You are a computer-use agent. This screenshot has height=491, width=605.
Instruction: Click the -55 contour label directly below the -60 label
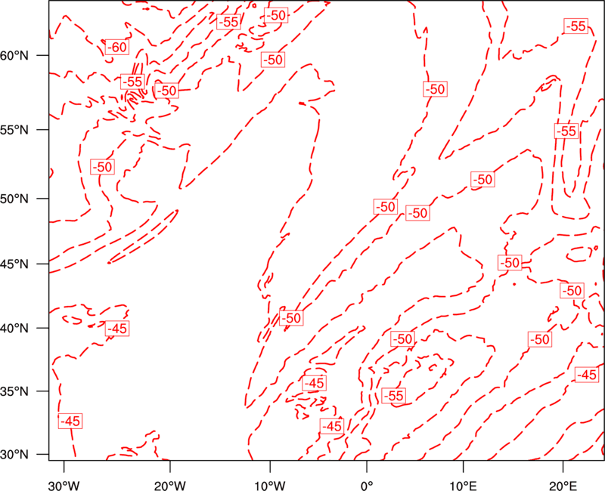click(x=132, y=82)
